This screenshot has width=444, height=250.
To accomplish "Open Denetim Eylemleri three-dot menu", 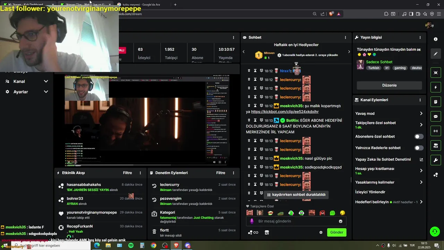I will pos(233,173).
